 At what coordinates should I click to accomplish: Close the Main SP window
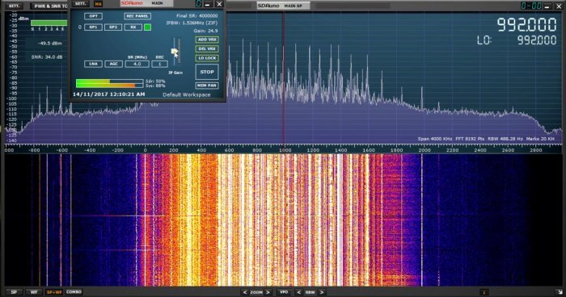(x=559, y=6)
